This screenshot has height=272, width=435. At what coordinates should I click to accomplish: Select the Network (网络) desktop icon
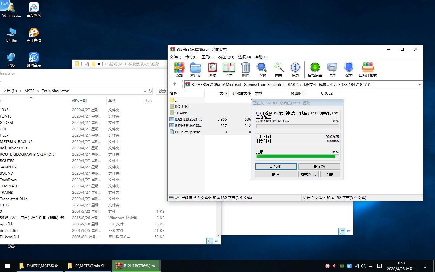click(x=11, y=60)
